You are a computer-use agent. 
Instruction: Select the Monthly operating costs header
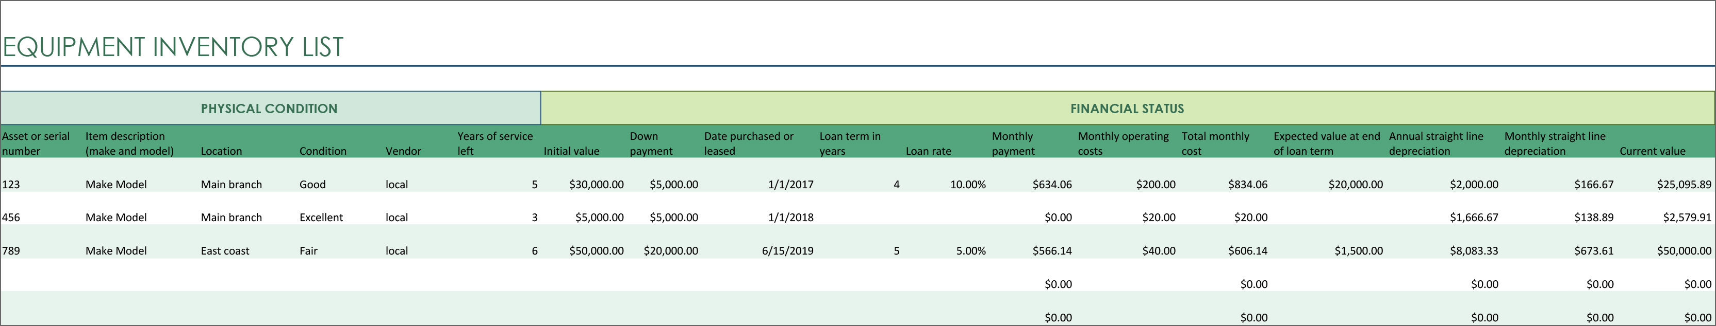click(1123, 143)
